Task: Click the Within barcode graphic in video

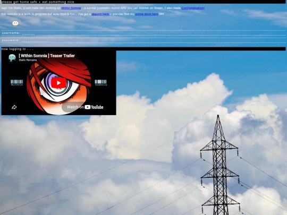Action: 17,83
